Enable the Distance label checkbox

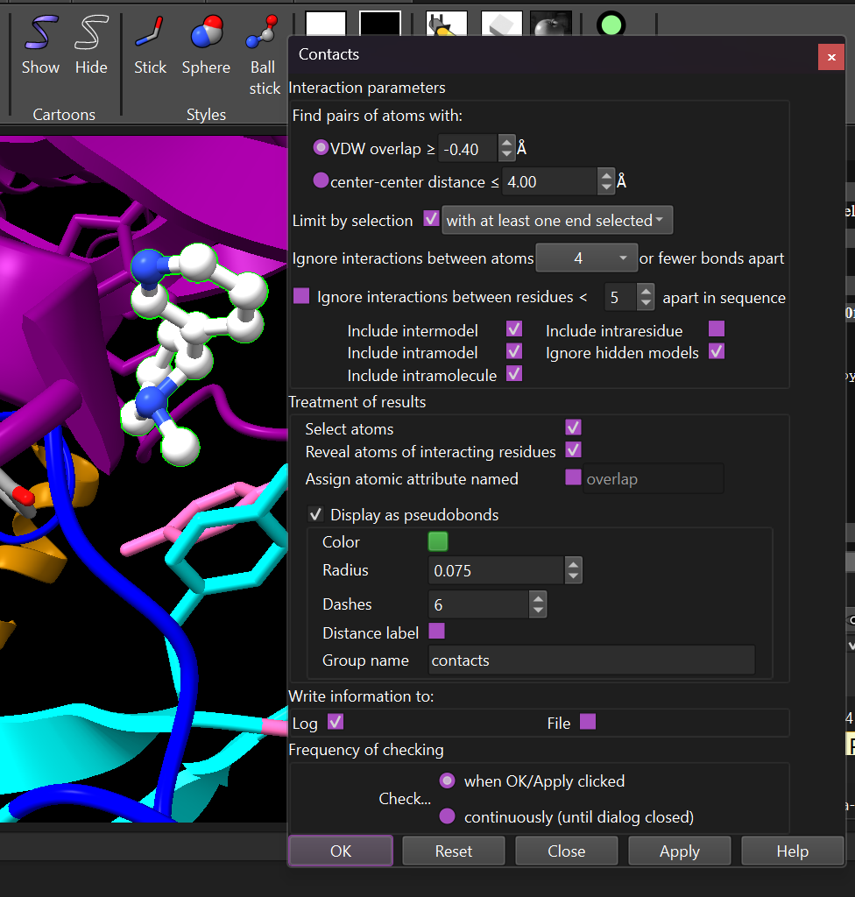pos(436,632)
